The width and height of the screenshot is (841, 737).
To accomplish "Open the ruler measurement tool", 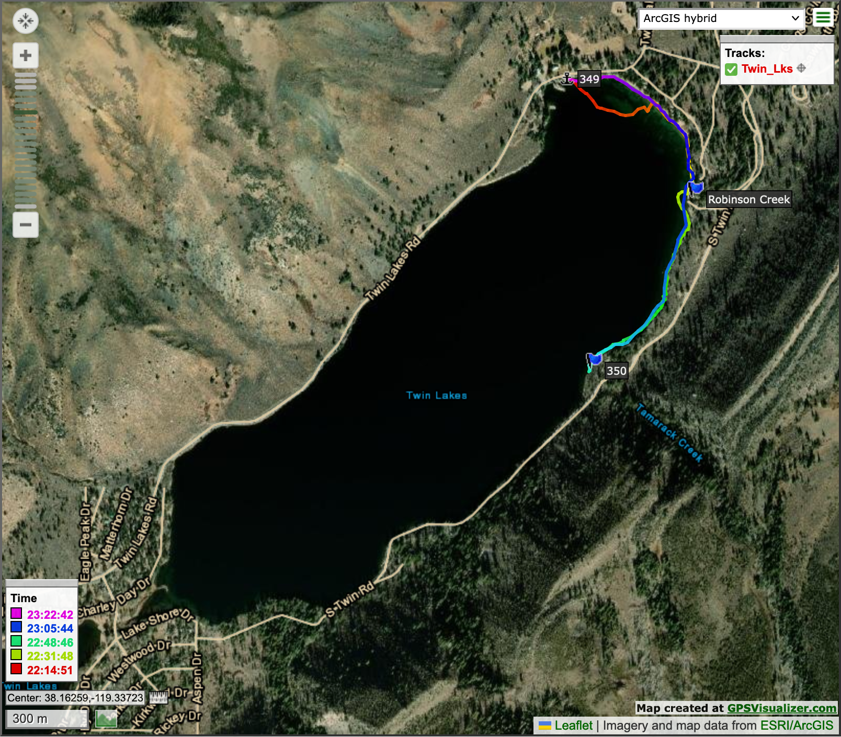I will (x=158, y=697).
